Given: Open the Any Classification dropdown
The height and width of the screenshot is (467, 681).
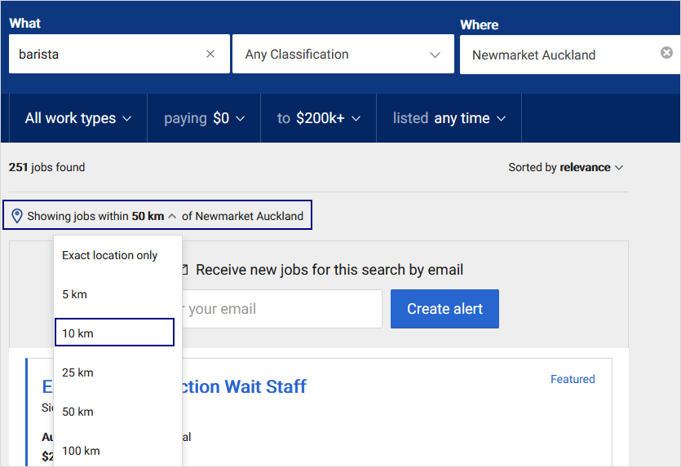Looking at the screenshot, I should click(343, 55).
